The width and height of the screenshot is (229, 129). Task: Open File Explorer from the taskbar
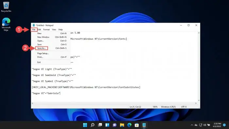click(122, 125)
